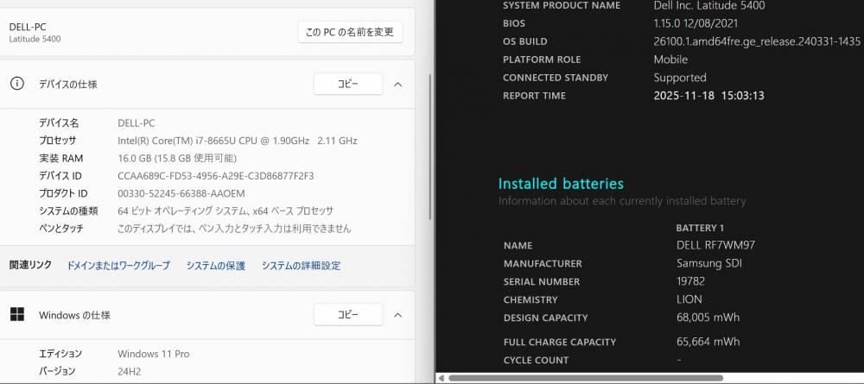Click the Windows logo icon
This screenshot has height=384, width=864.
17,314
